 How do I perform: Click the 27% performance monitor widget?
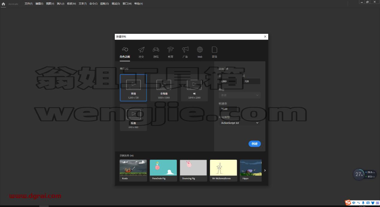click(x=359, y=174)
